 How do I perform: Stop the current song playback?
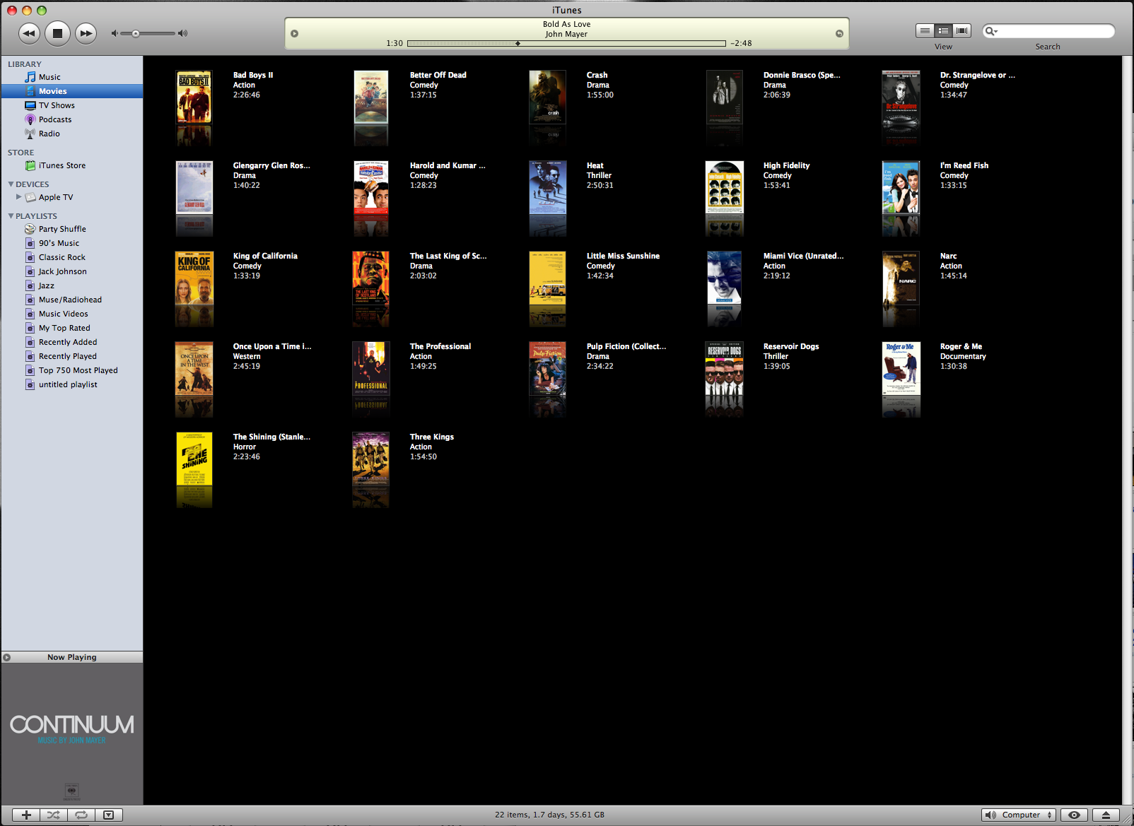click(x=58, y=33)
